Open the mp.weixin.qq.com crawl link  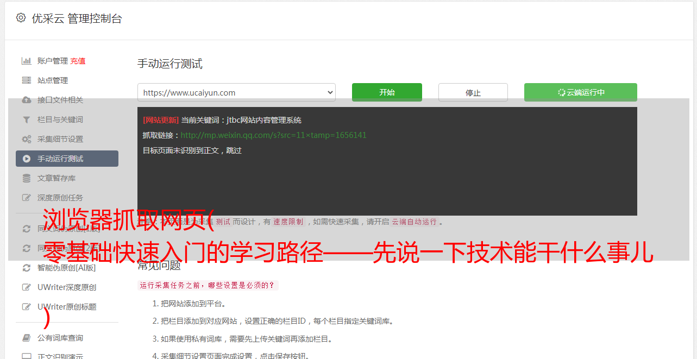click(x=273, y=135)
